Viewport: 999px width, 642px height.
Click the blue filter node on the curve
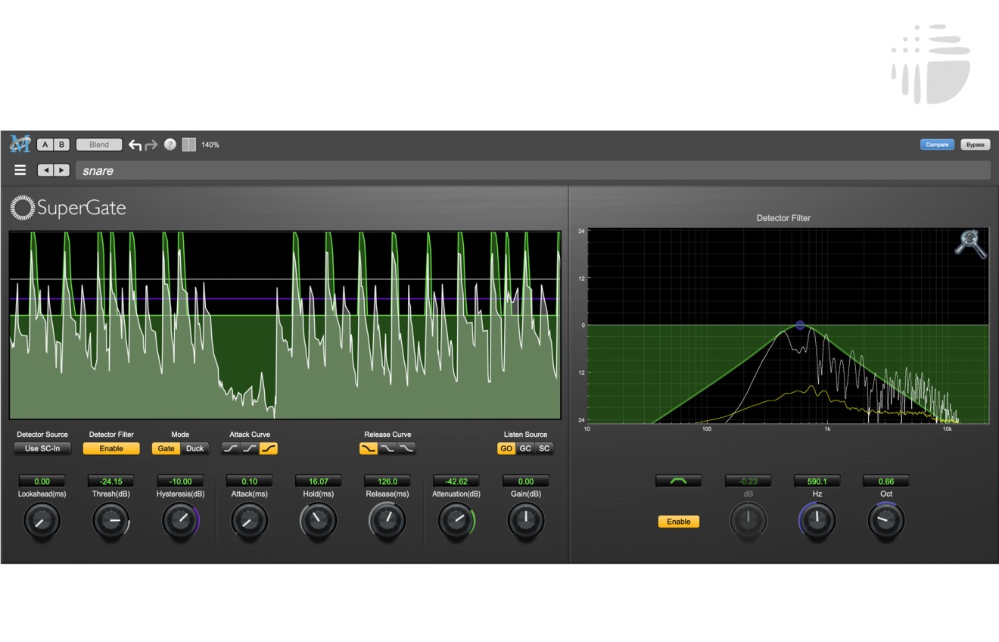pos(800,325)
